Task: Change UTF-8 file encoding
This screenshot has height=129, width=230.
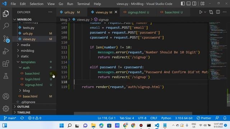Action: tap(142, 118)
